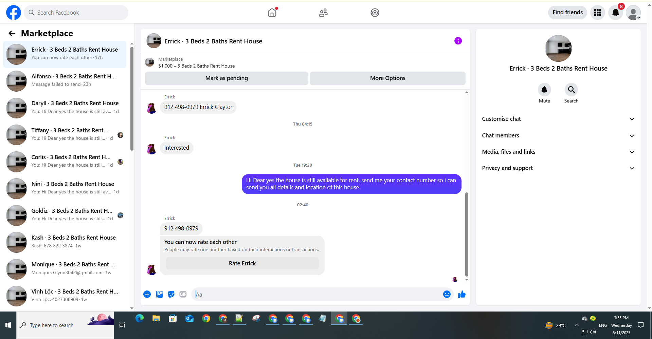Click the Facebook logo icon
This screenshot has height=339, width=652.
pyautogui.click(x=14, y=13)
